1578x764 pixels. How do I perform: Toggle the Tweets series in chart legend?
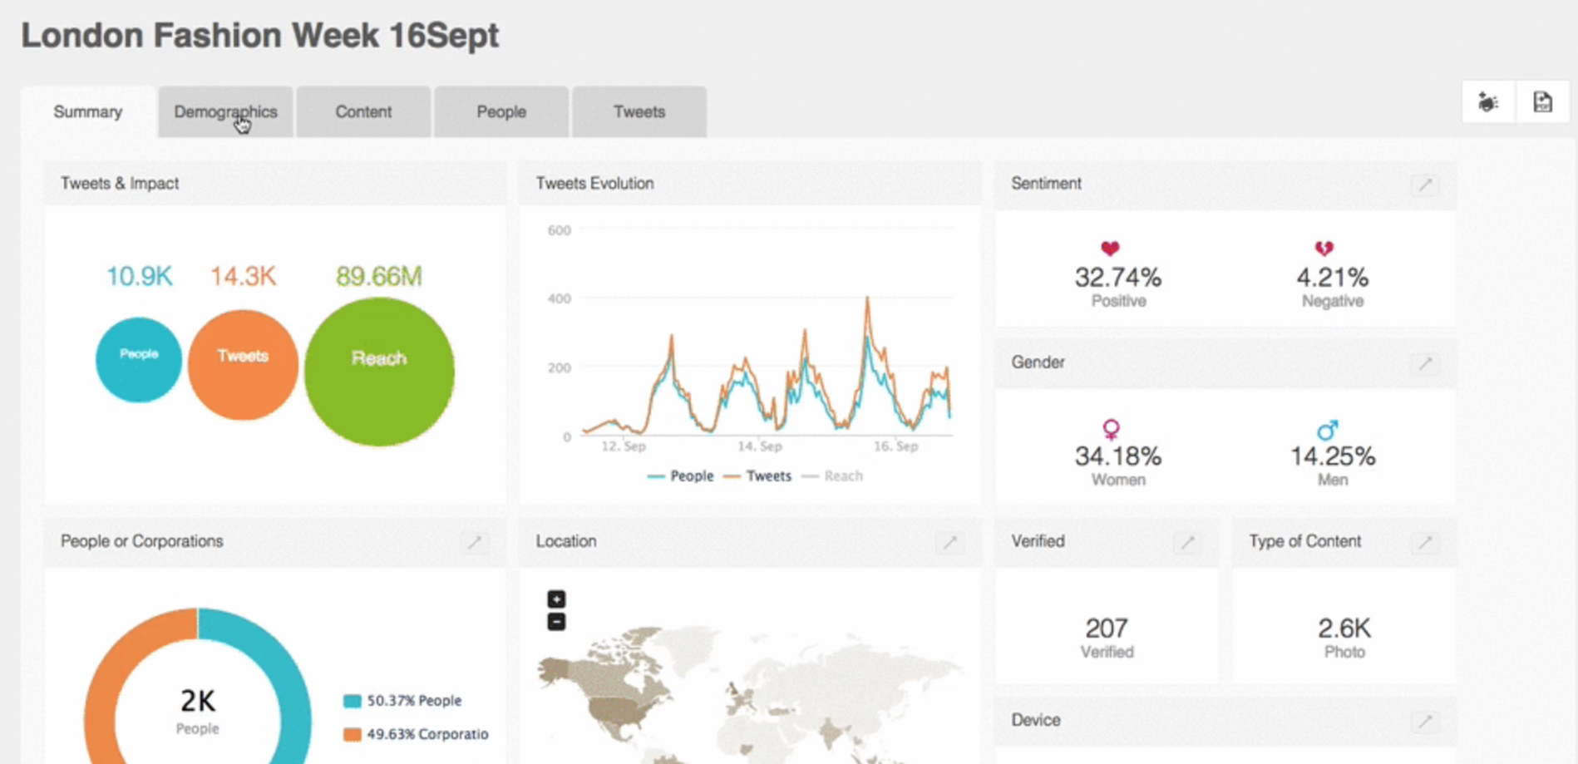(757, 476)
